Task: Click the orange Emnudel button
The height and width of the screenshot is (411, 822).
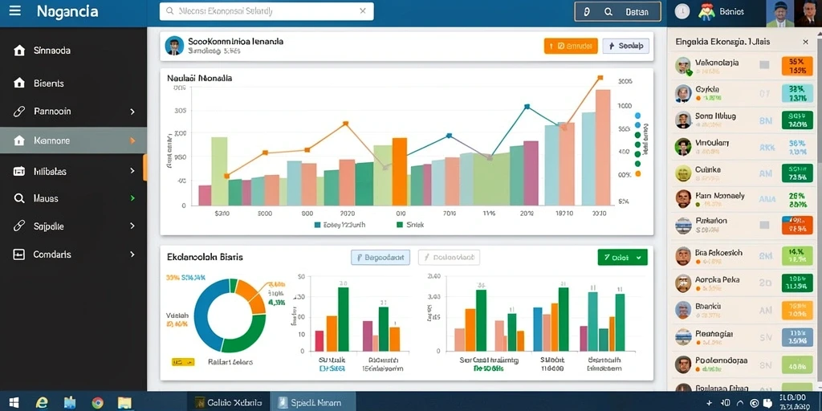Action: (x=571, y=46)
